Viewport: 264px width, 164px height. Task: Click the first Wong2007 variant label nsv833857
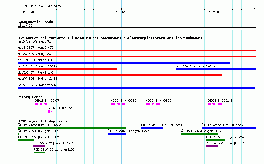click(x=36, y=48)
